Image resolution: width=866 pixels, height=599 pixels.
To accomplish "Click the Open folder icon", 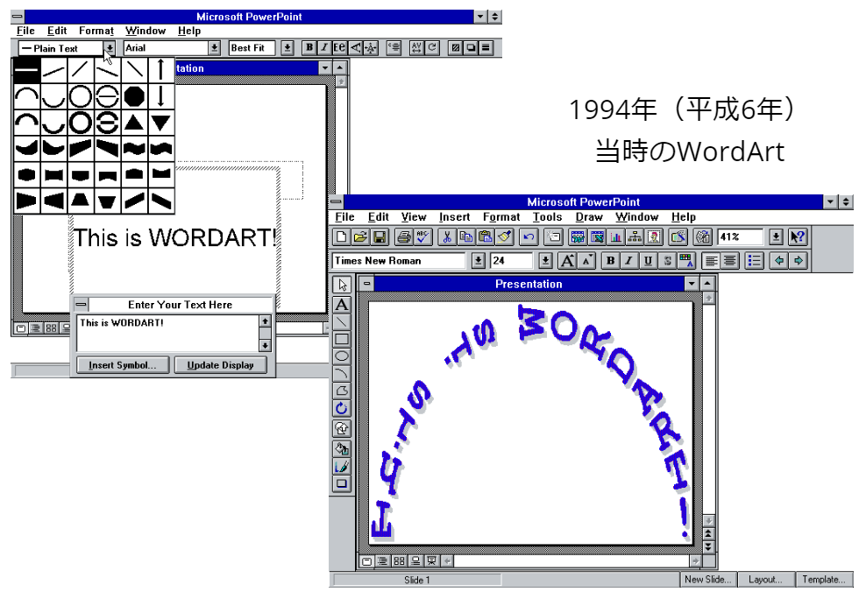I will [x=360, y=237].
